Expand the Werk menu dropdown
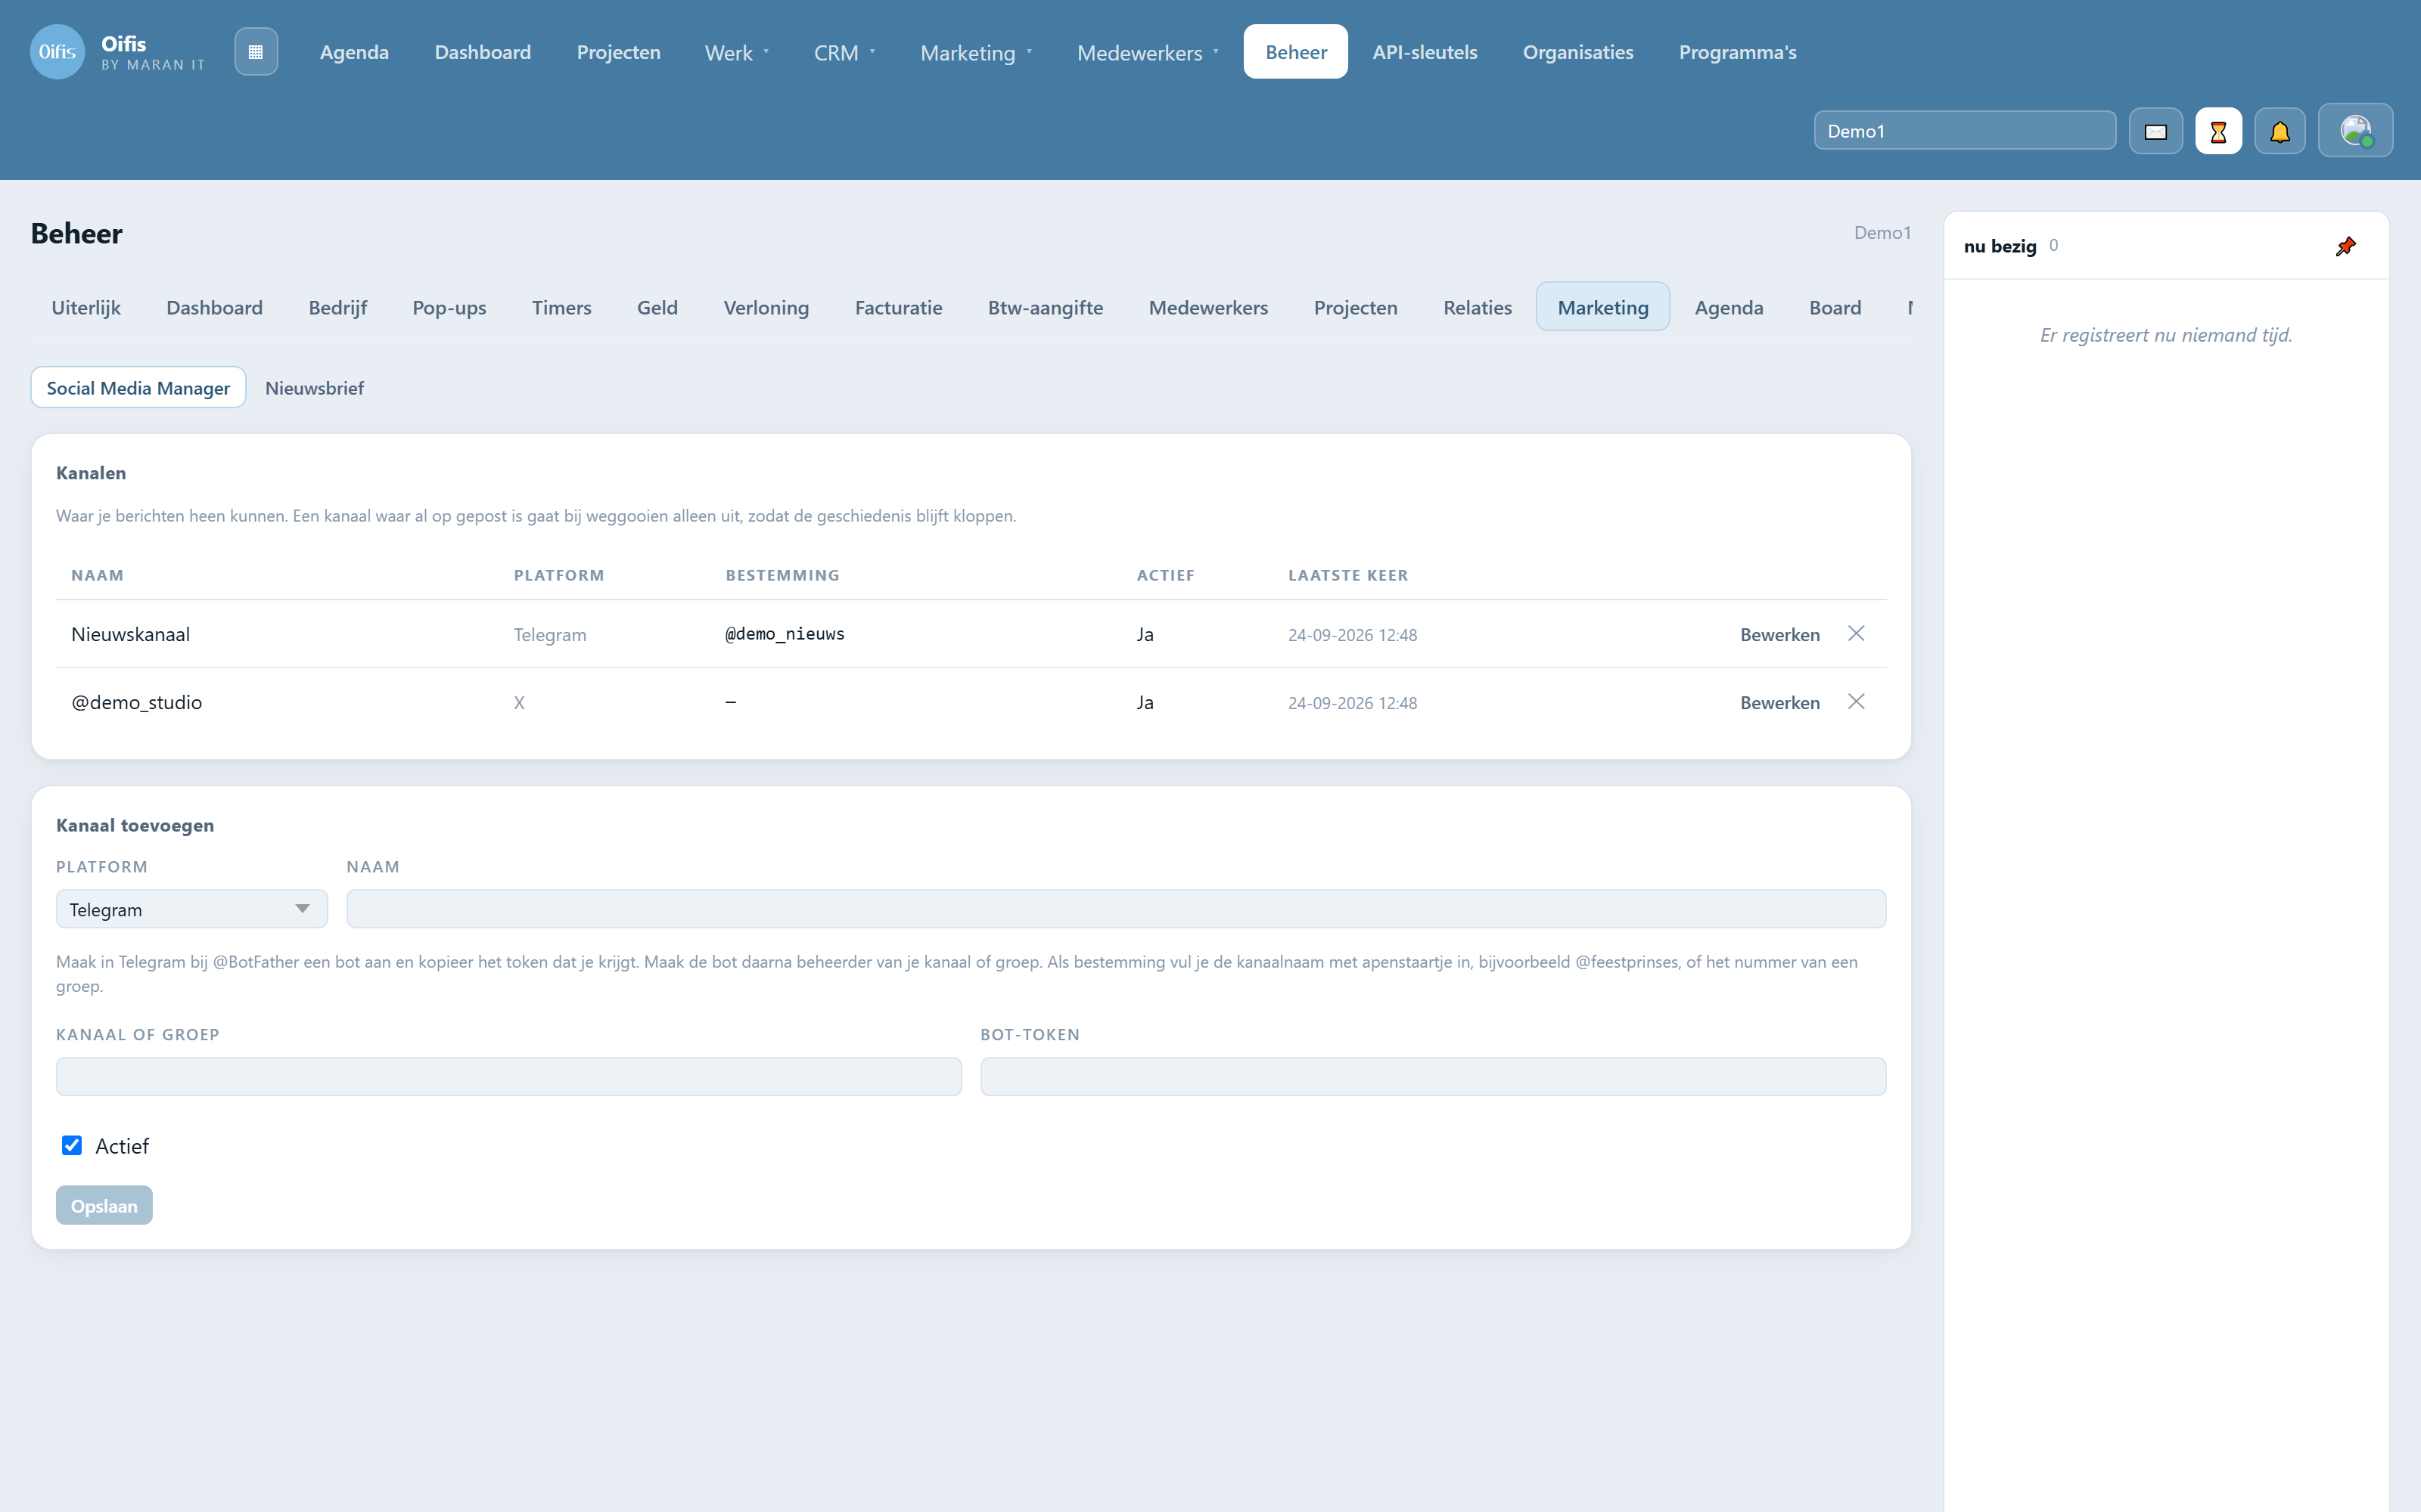The height and width of the screenshot is (1512, 2421). (x=736, y=52)
